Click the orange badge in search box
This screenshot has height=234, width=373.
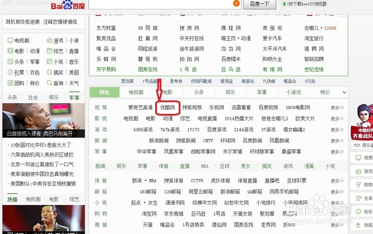(x=236, y=3)
